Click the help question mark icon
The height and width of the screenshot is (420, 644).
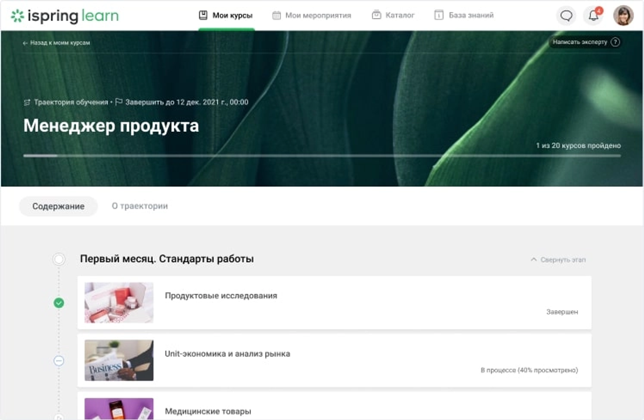coord(615,42)
